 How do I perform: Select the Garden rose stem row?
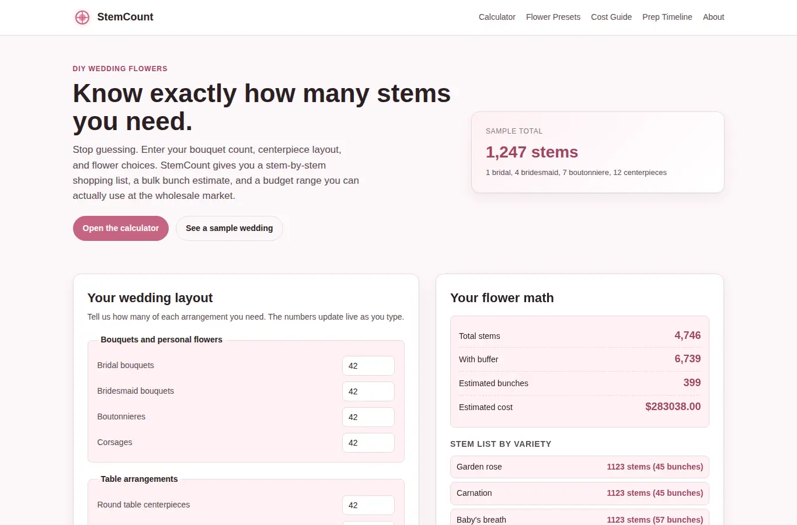tap(580, 467)
